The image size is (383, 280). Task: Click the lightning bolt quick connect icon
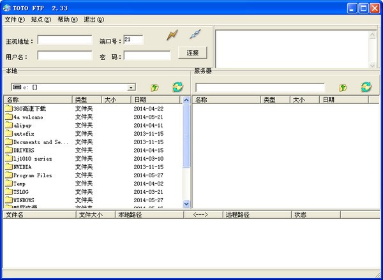click(172, 35)
